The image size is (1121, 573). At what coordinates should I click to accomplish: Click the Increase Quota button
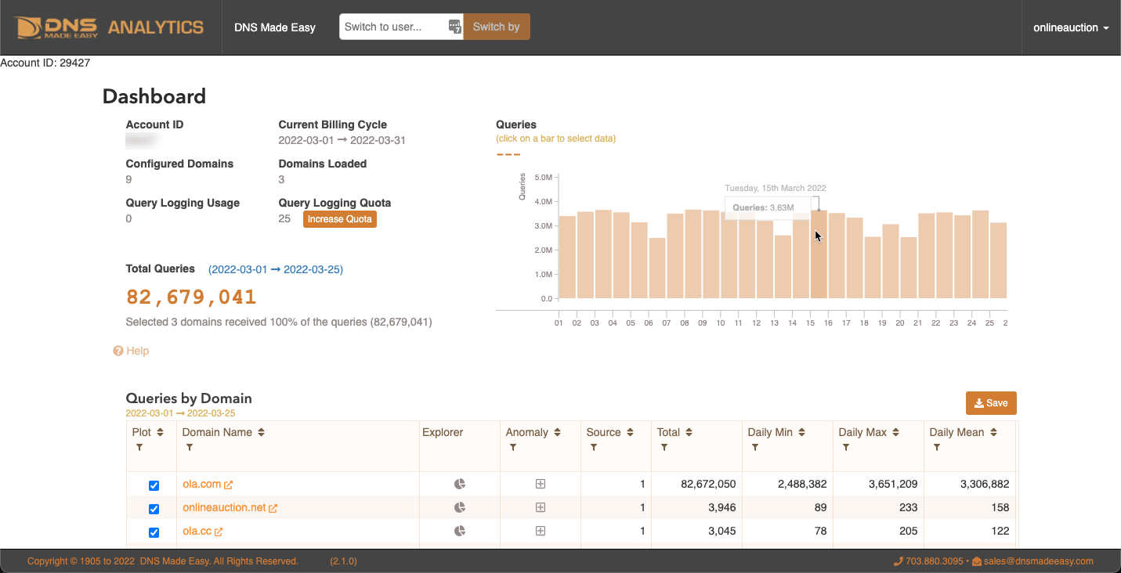point(340,219)
